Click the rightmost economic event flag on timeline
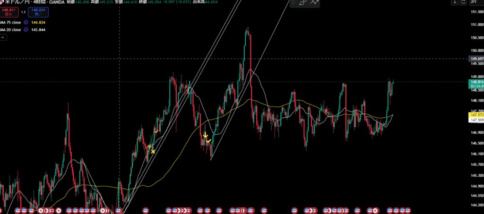484x214 pixels. point(407,210)
